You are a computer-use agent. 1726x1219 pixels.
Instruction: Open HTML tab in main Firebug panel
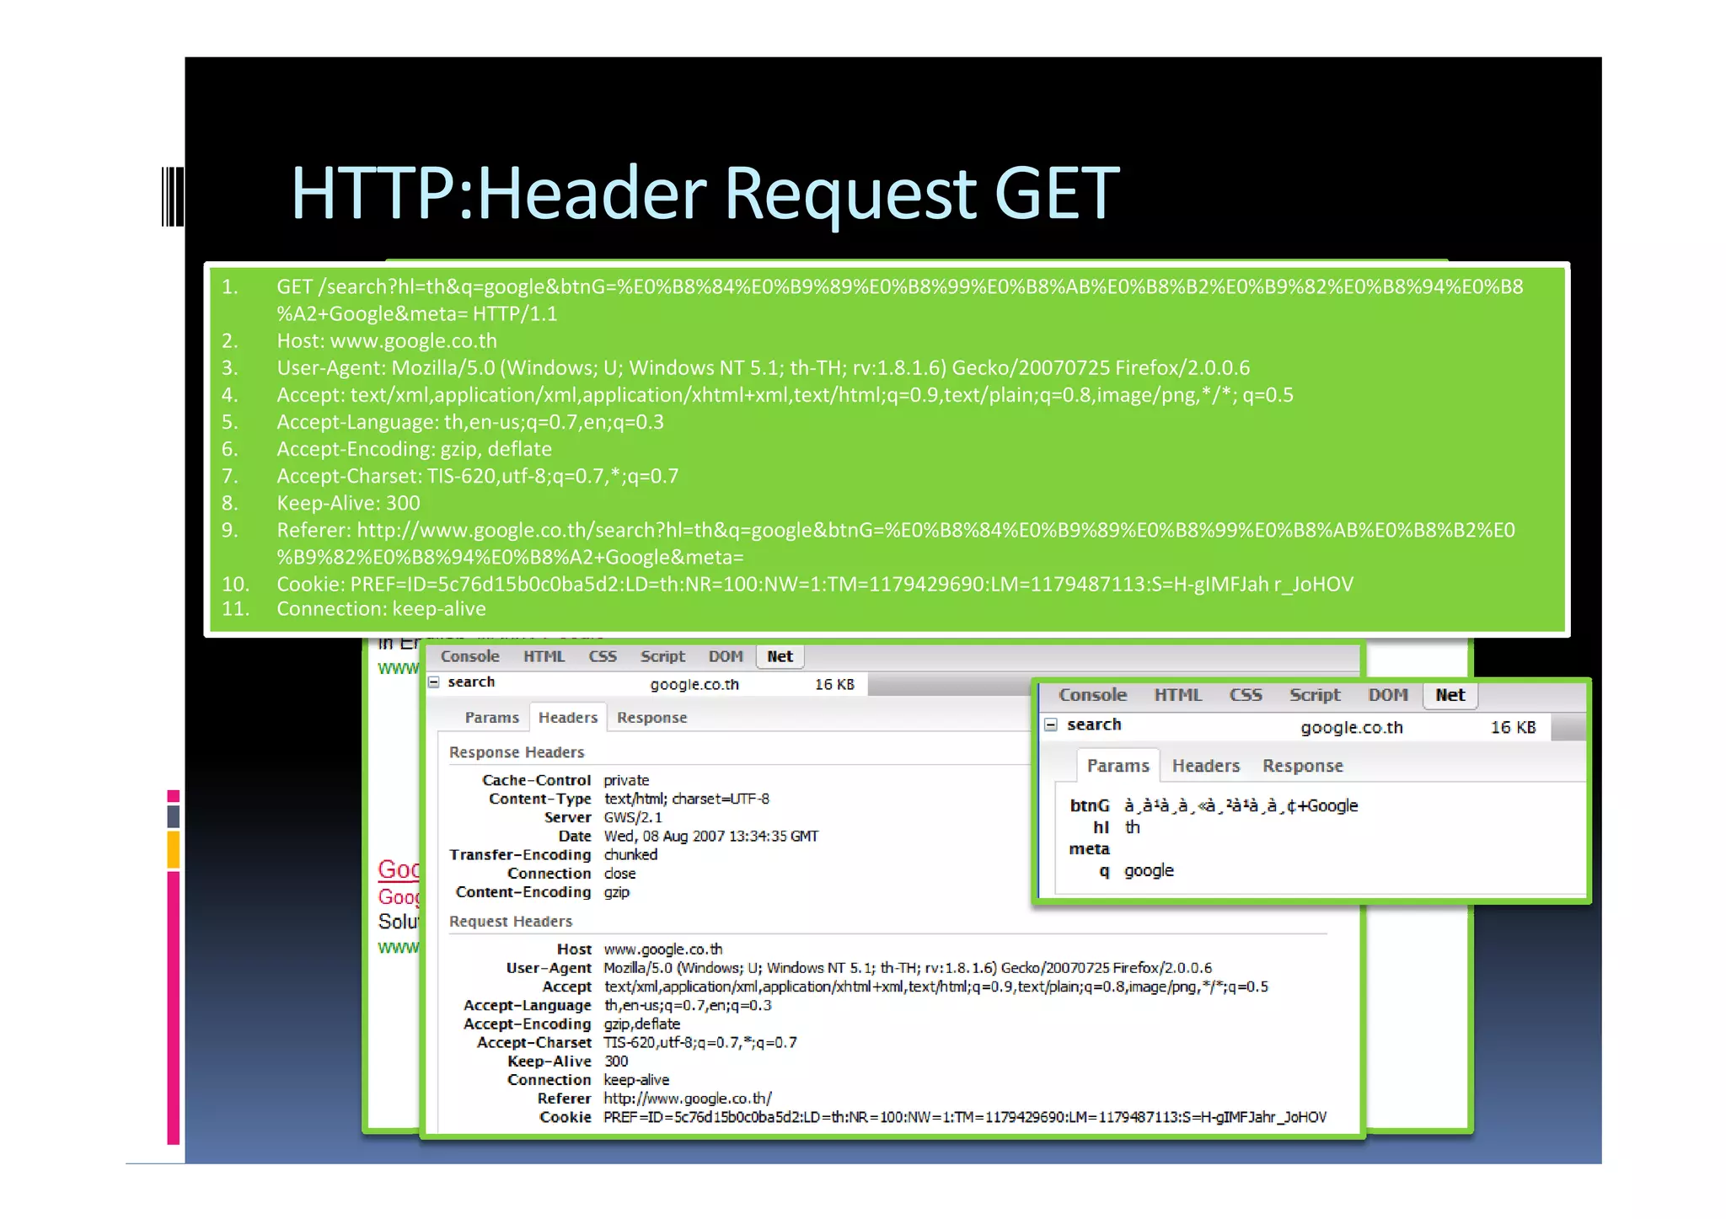point(544,656)
